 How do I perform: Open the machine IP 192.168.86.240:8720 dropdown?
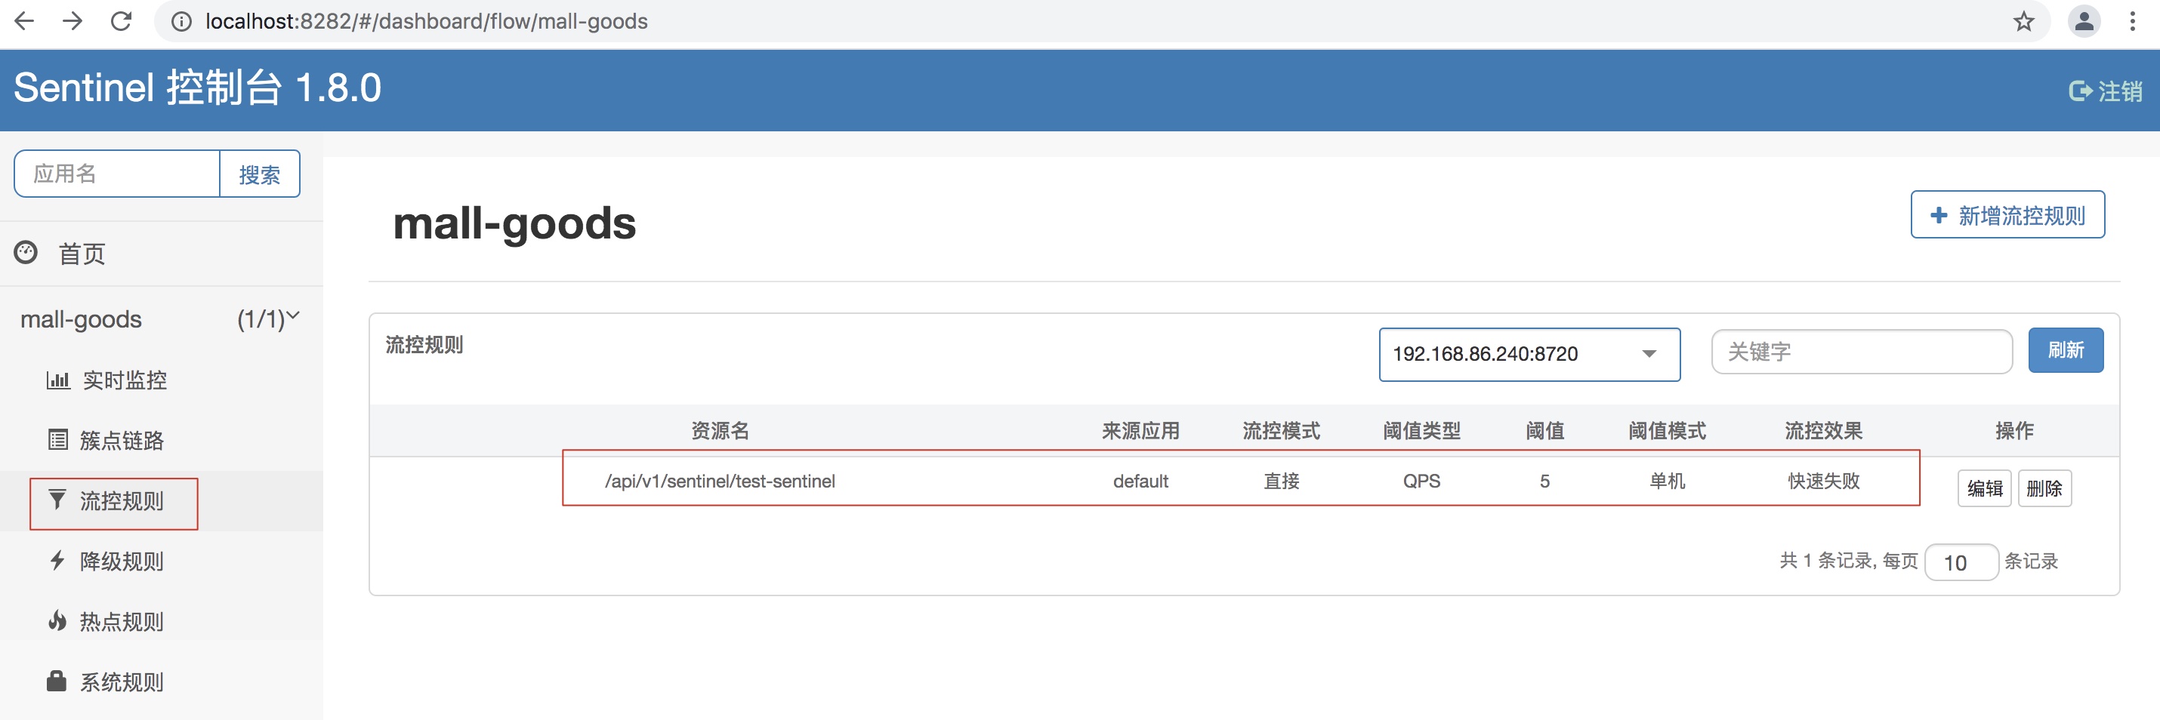(x=1529, y=355)
